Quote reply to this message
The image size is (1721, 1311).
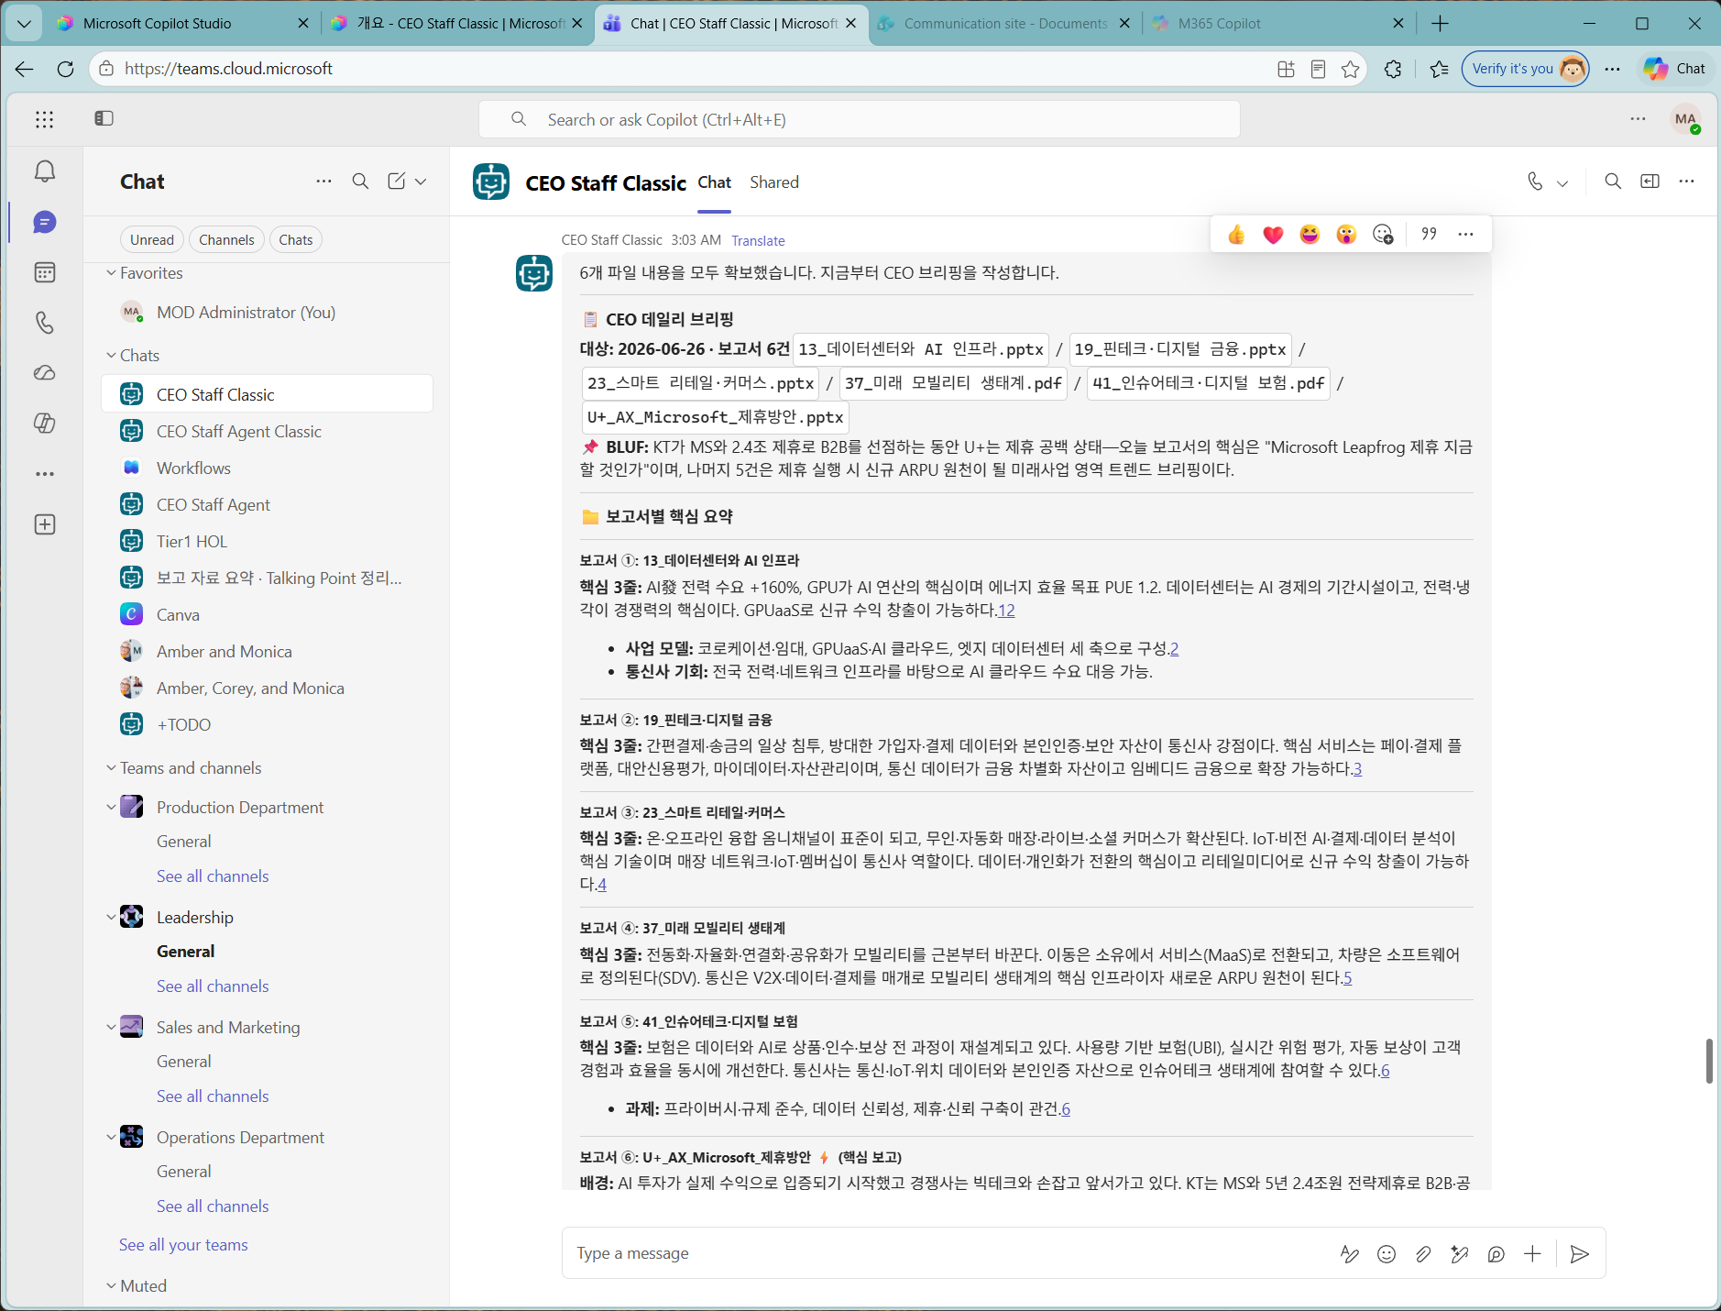(x=1429, y=235)
